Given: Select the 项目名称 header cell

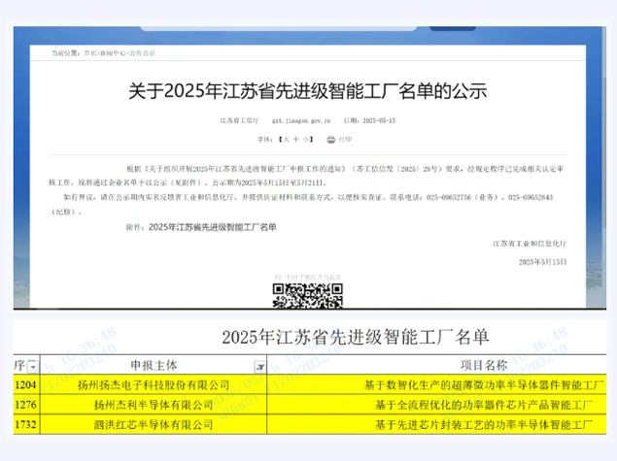Looking at the screenshot, I should point(436,365).
